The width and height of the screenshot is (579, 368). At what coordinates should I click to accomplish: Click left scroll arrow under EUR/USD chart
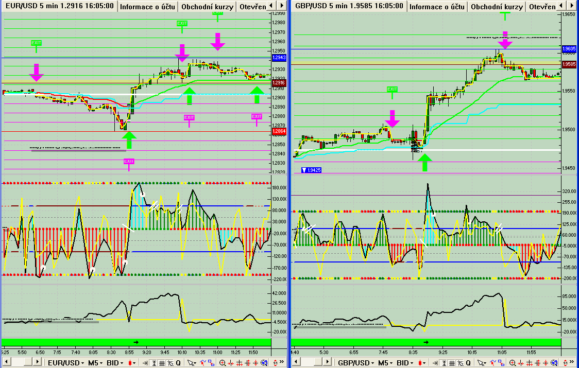point(6,362)
